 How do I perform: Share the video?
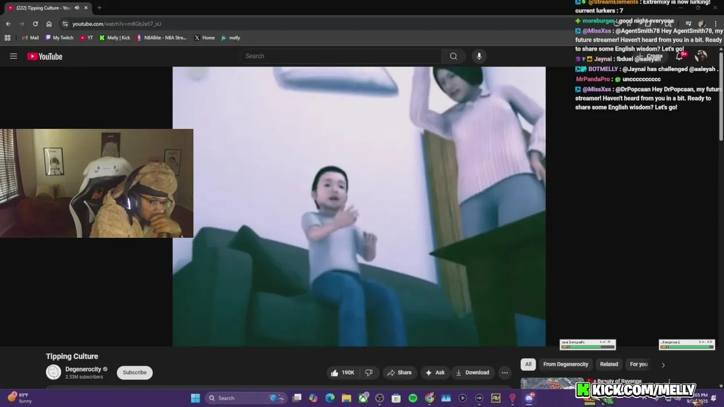399,373
